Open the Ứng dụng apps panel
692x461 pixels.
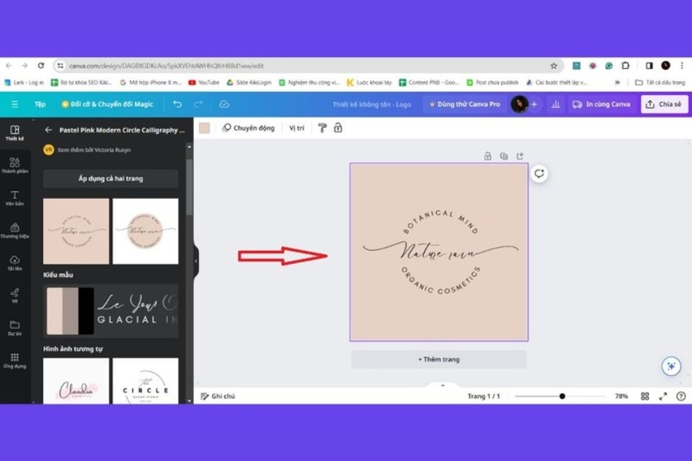click(15, 361)
